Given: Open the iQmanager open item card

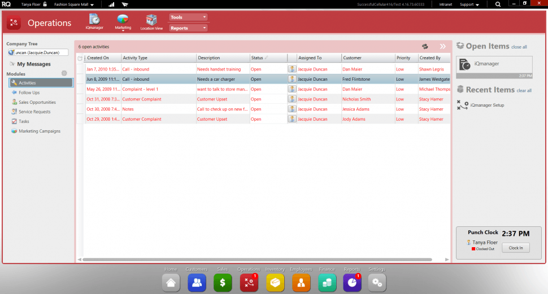Looking at the screenshot, I should pos(494,67).
